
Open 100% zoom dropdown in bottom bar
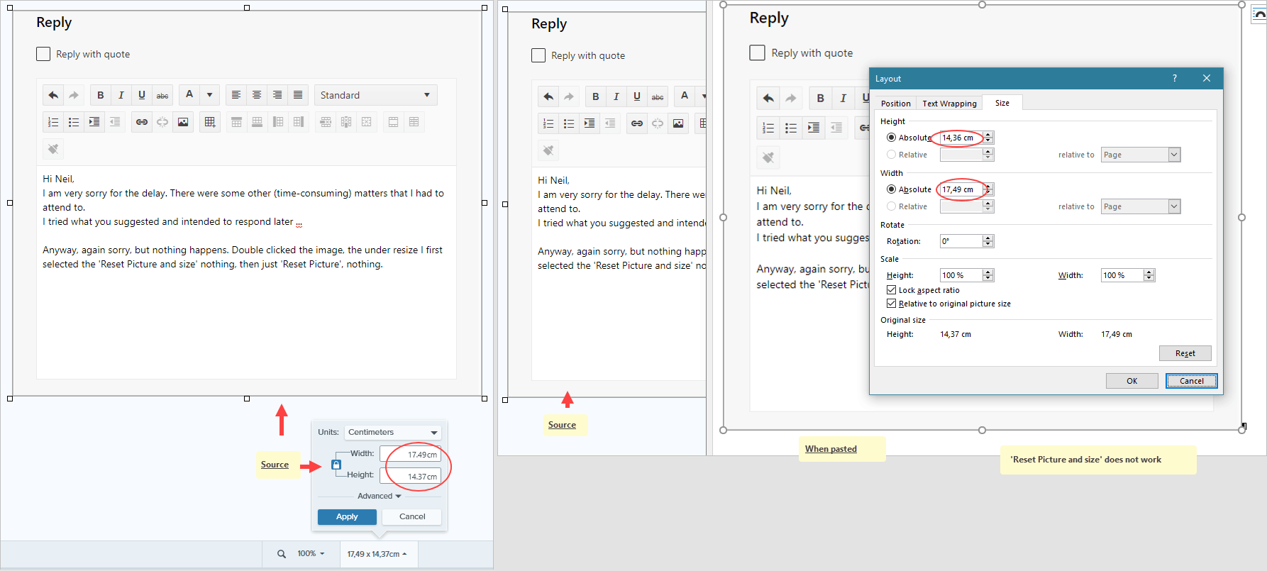[311, 554]
